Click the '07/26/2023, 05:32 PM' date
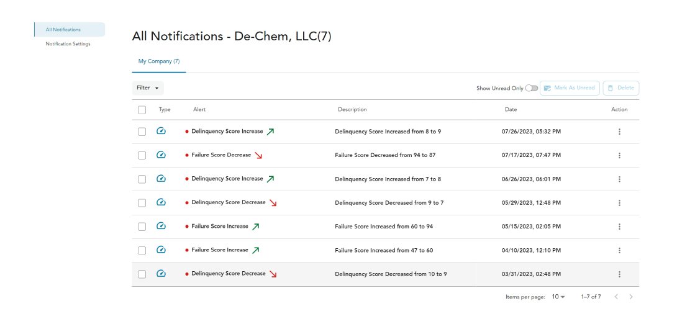The height and width of the screenshot is (324, 677). coord(532,132)
